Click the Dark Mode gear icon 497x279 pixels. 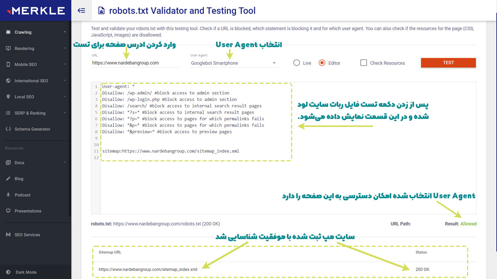[x=8, y=272]
